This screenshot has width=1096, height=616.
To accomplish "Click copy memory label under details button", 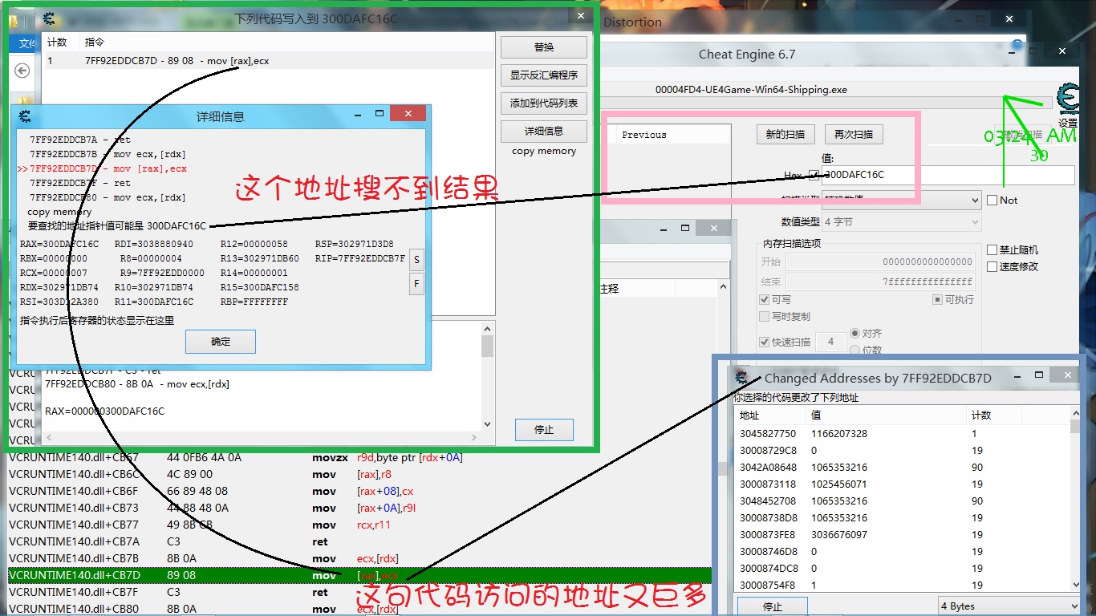I will (x=544, y=151).
